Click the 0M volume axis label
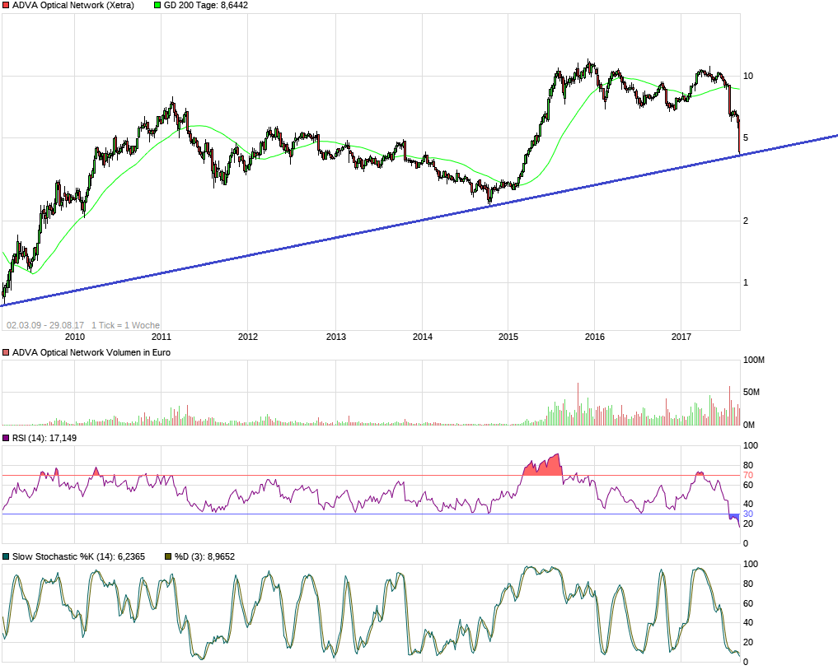This screenshot has width=838, height=670. [749, 425]
